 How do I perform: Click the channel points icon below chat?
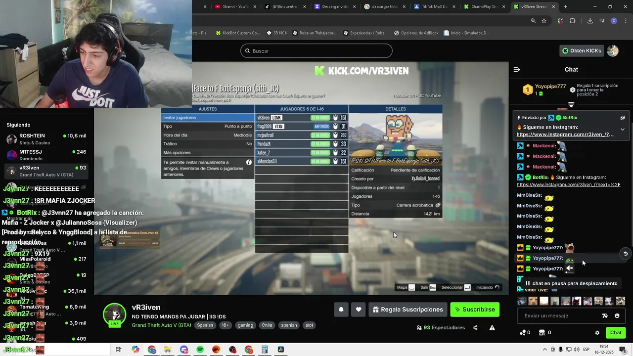click(523, 333)
